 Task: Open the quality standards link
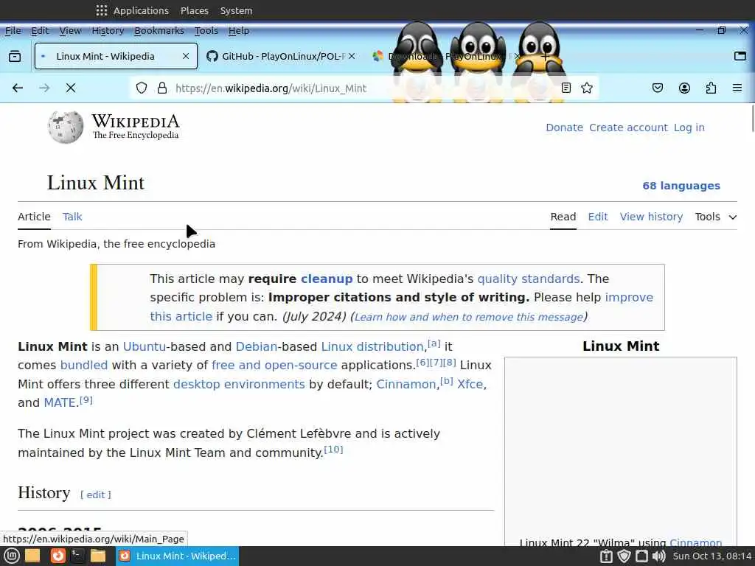click(x=528, y=279)
